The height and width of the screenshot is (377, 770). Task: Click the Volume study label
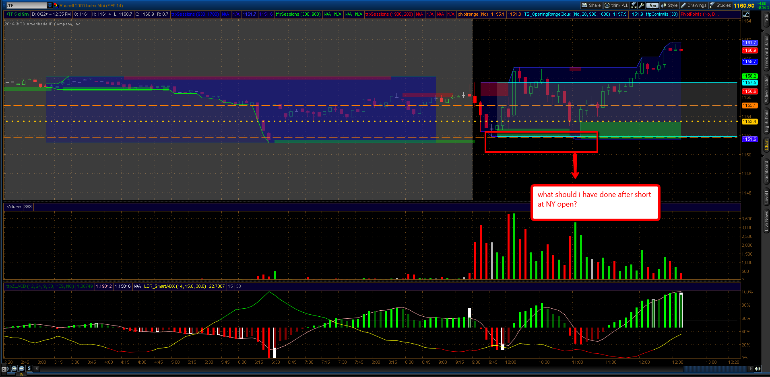point(14,207)
